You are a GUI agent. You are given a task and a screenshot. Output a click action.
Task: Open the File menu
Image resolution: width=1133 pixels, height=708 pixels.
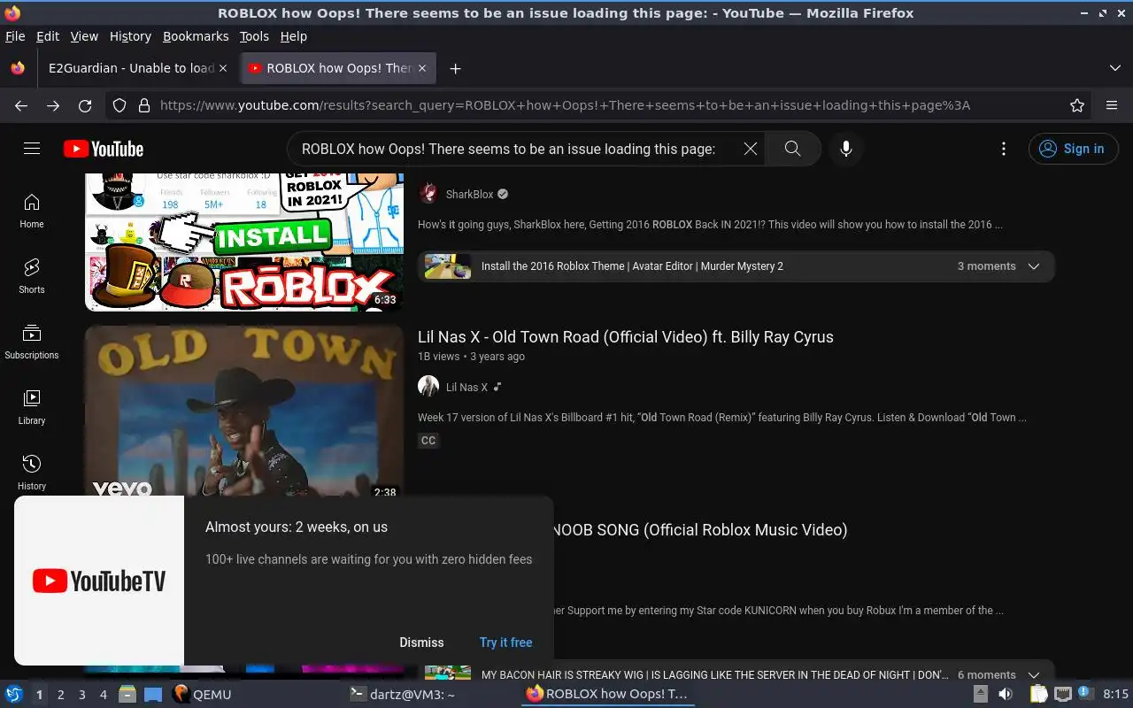(15, 36)
